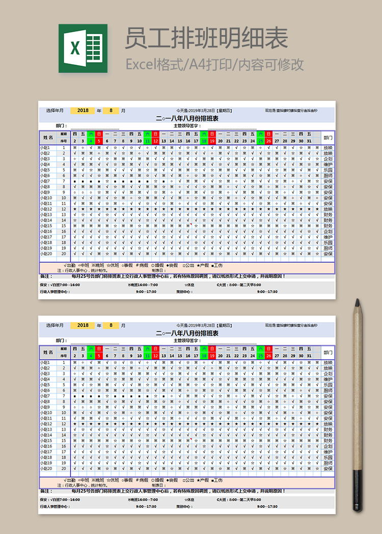This screenshot has height=534, width=382.
Task: Click the √出勤 legend entry in the upper sheet
Action: coord(70,266)
